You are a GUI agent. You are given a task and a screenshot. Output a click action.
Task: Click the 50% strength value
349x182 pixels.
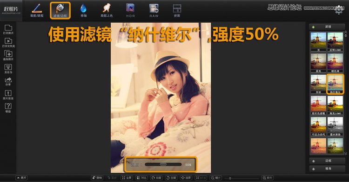(188, 165)
